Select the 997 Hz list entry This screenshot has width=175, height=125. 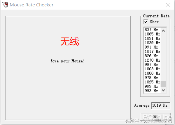coord(153,65)
